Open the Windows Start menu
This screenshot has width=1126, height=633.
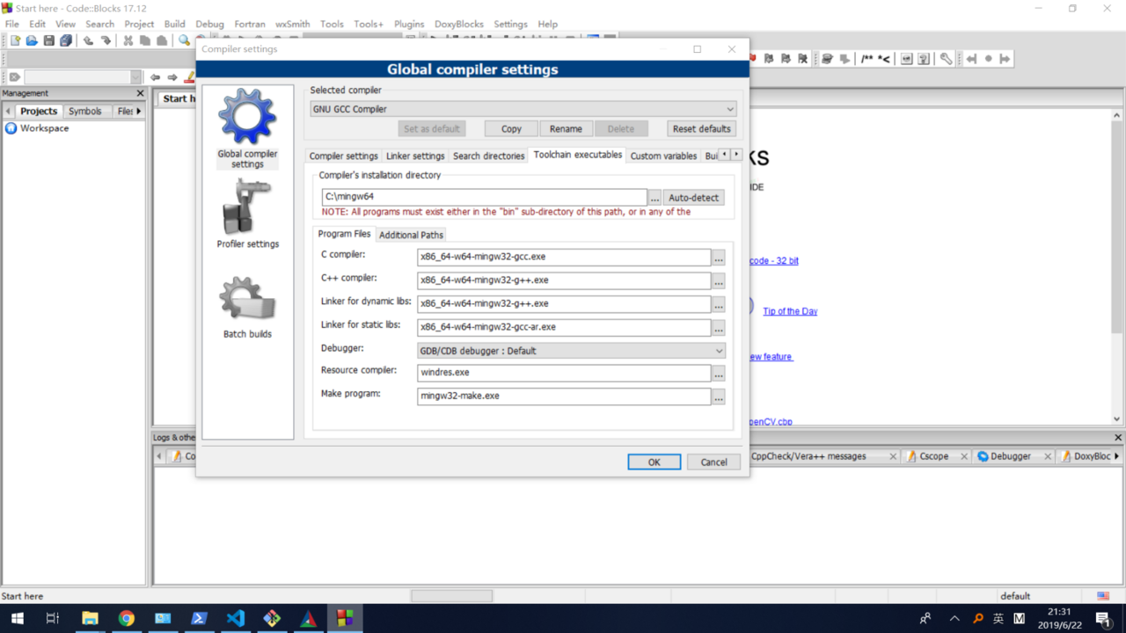point(18,618)
